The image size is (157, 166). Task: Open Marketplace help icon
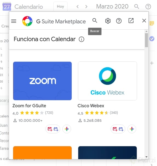click(x=119, y=21)
